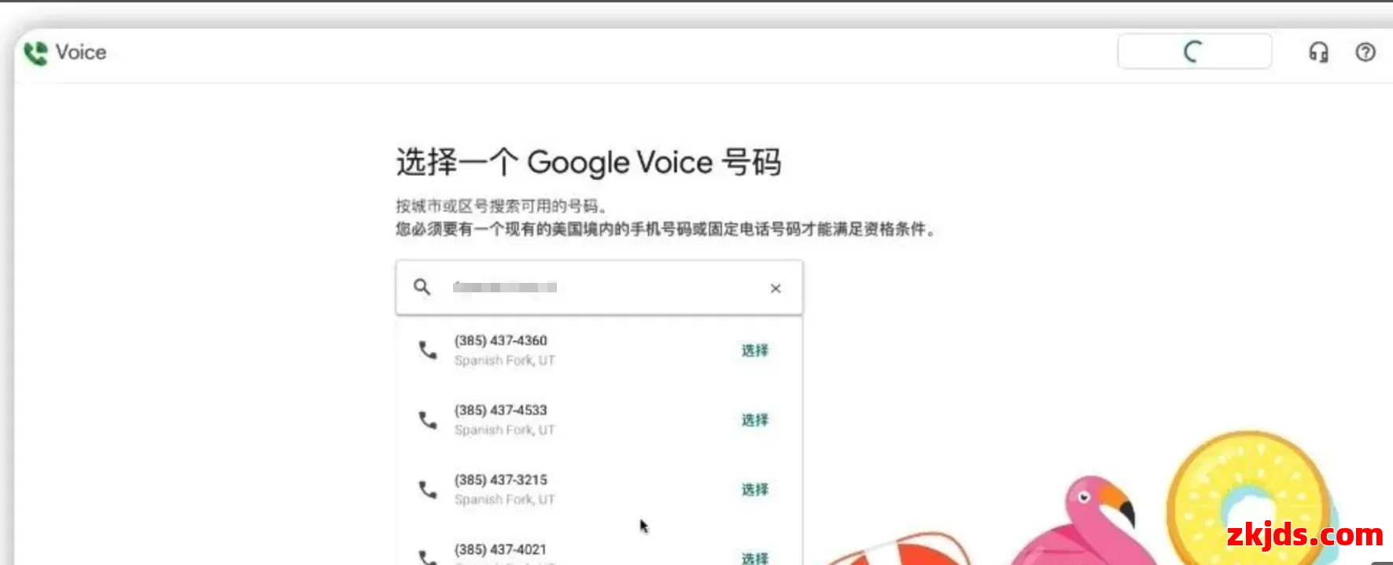The image size is (1393, 565).
Task: Click Spanish Fork, UT under (385) 437-4360
Action: tap(504, 361)
